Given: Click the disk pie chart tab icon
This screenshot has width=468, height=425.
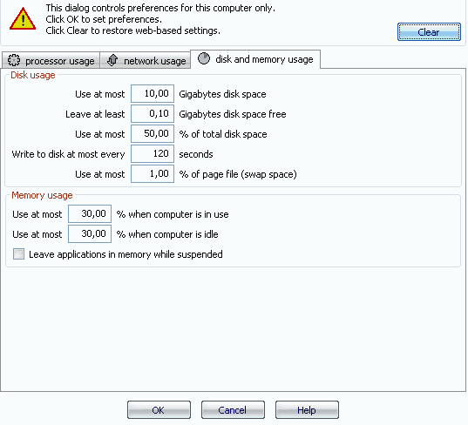Looking at the screenshot, I should tap(204, 58).
